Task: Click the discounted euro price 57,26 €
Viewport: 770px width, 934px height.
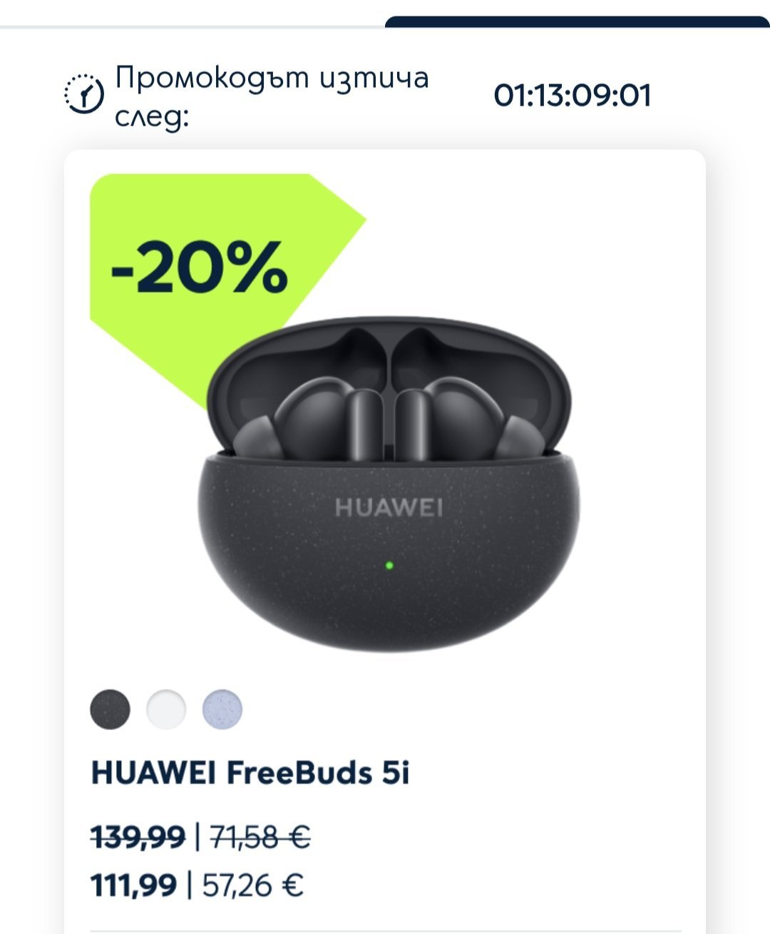Action: click(x=253, y=885)
